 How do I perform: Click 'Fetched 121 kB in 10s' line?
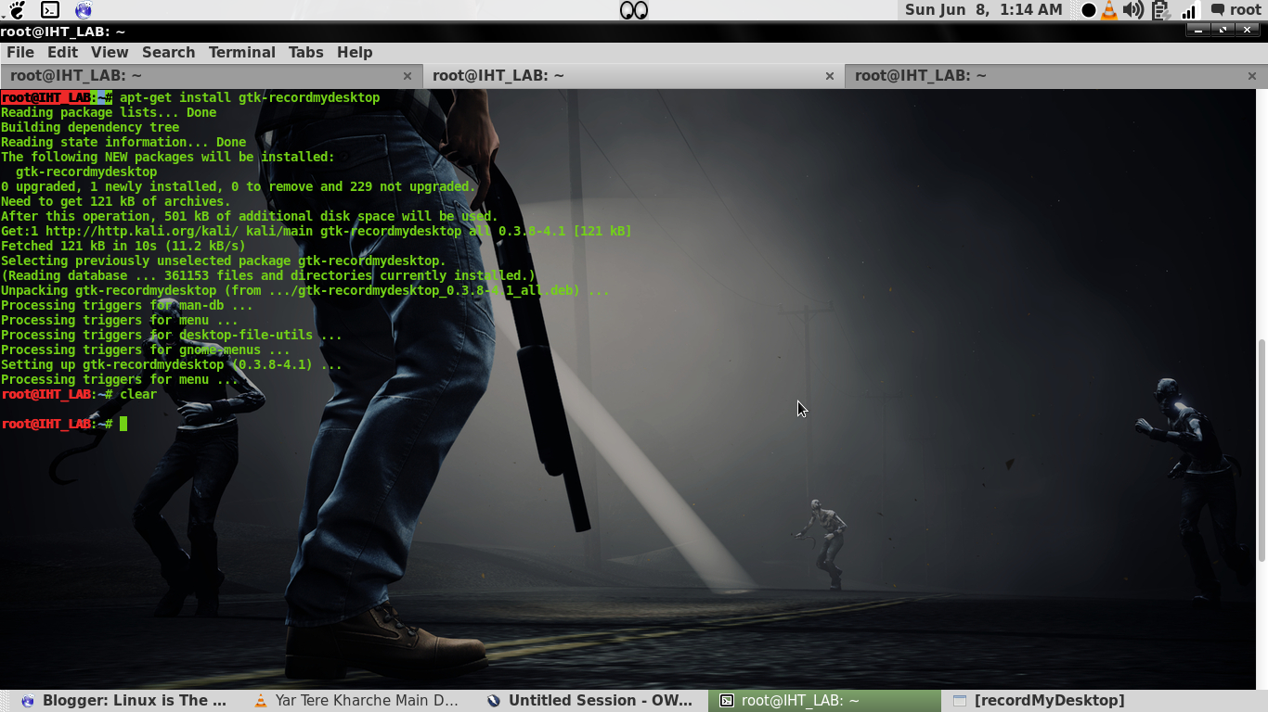pyautogui.click(x=123, y=246)
